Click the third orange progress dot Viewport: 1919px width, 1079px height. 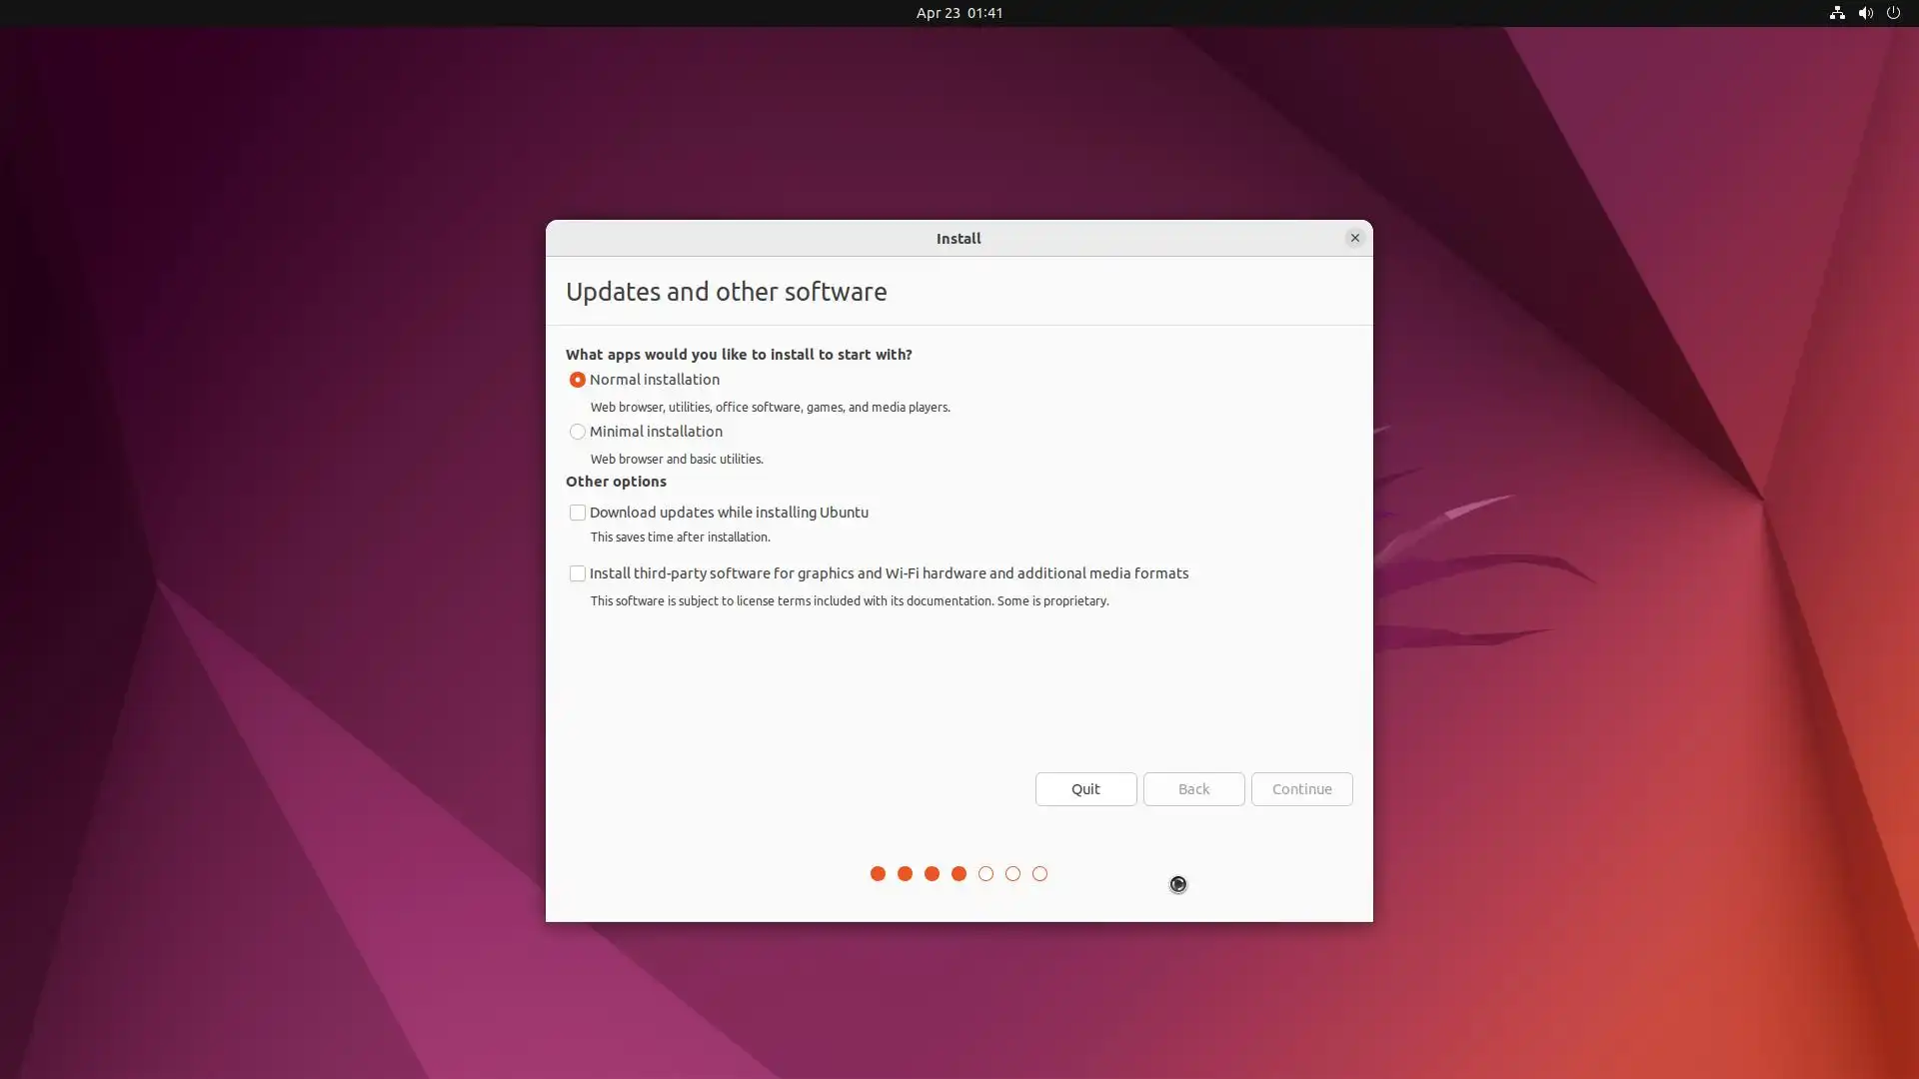coord(932,874)
